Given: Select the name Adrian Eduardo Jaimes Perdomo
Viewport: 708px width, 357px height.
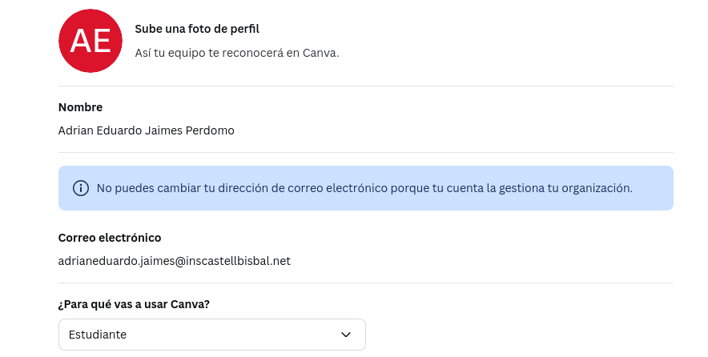Looking at the screenshot, I should (x=147, y=130).
